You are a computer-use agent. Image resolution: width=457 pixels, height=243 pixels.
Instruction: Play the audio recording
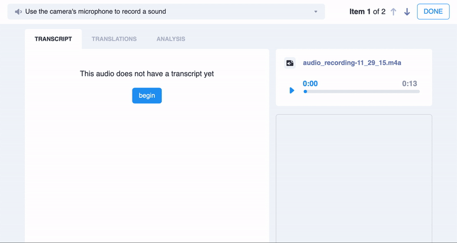coord(292,90)
